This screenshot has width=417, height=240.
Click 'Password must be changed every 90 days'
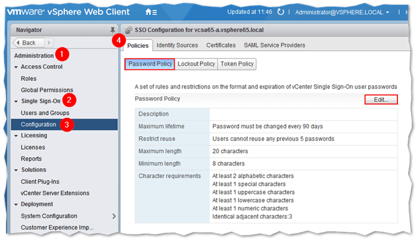(x=267, y=126)
